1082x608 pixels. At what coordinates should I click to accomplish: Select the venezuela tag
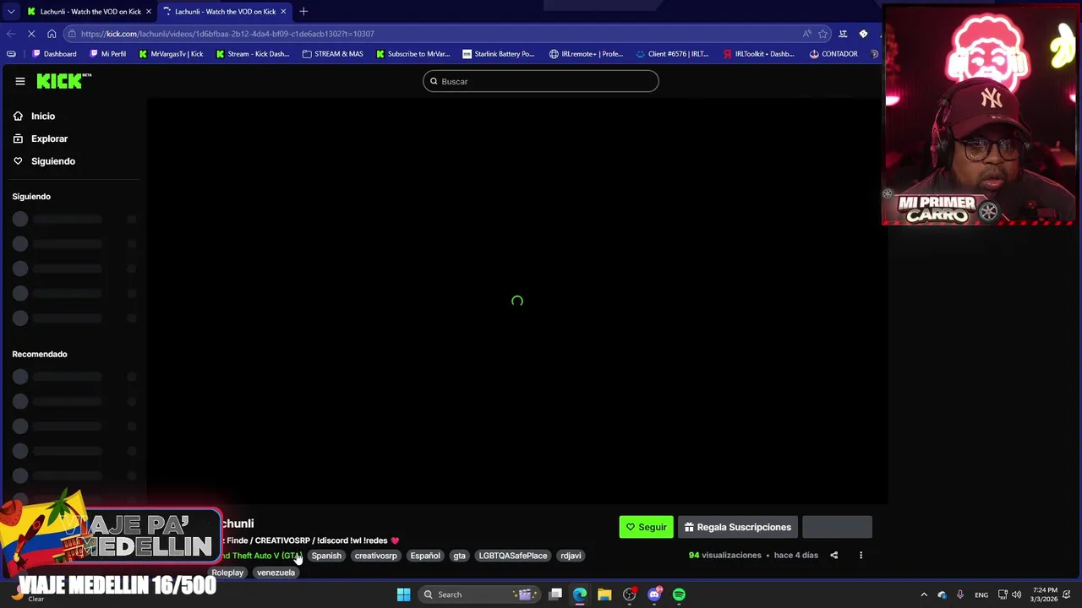coord(276,573)
